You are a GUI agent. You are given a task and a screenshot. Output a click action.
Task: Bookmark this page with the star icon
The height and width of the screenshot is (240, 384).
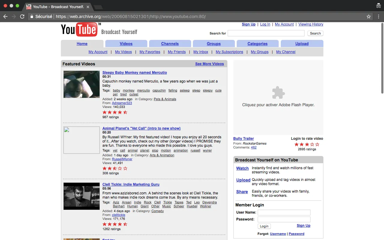coord(369,16)
